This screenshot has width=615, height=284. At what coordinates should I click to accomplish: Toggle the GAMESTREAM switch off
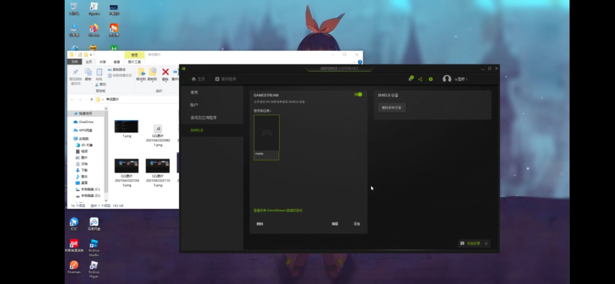tap(358, 94)
